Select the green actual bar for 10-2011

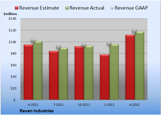pyautogui.click(x=89, y=73)
